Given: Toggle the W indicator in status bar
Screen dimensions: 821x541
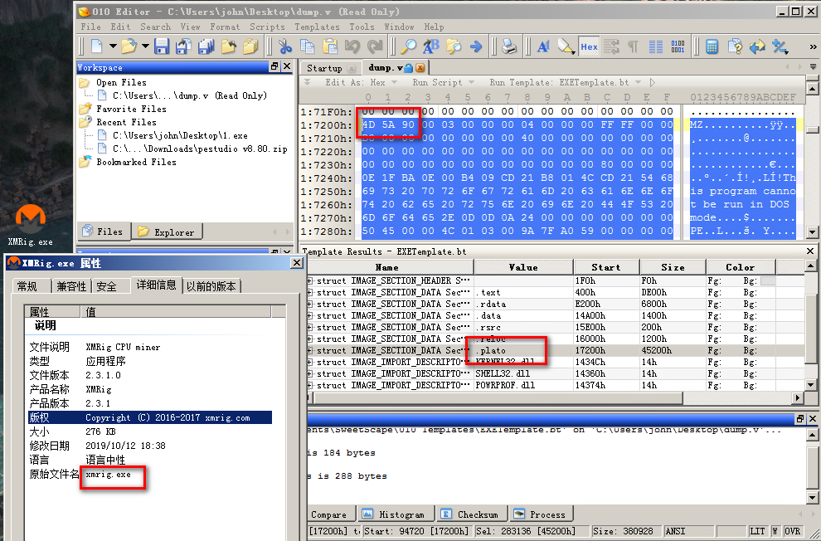Looking at the screenshot, I should pos(775,531).
